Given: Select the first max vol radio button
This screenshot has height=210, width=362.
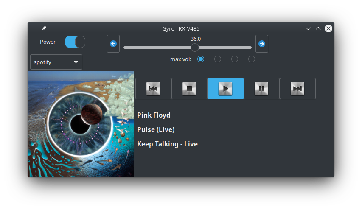Looking at the screenshot, I should pyautogui.click(x=201, y=59).
